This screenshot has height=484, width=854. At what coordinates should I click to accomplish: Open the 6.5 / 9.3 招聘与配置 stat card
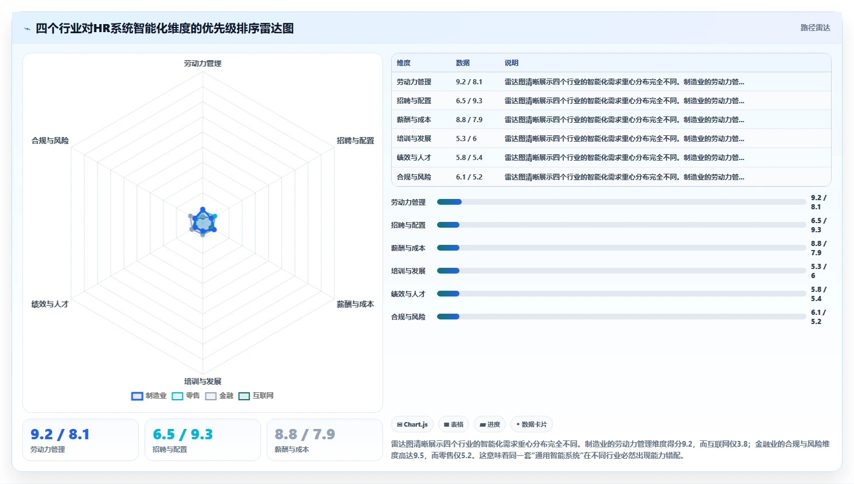point(202,440)
